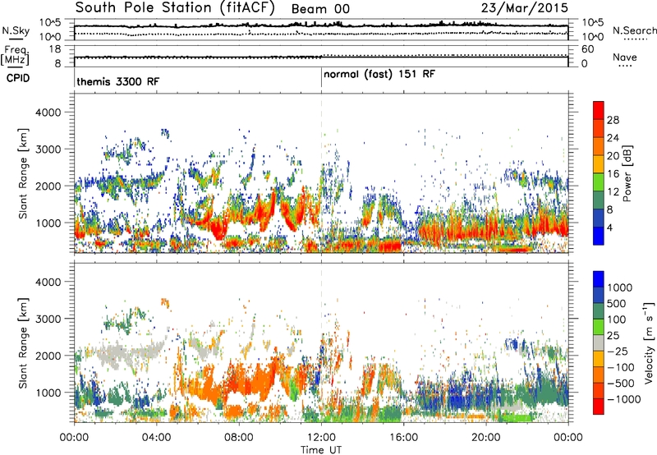Screen dimensions: 657x455
Task: Click the '18' frequency axis tick
Action: click(55, 49)
